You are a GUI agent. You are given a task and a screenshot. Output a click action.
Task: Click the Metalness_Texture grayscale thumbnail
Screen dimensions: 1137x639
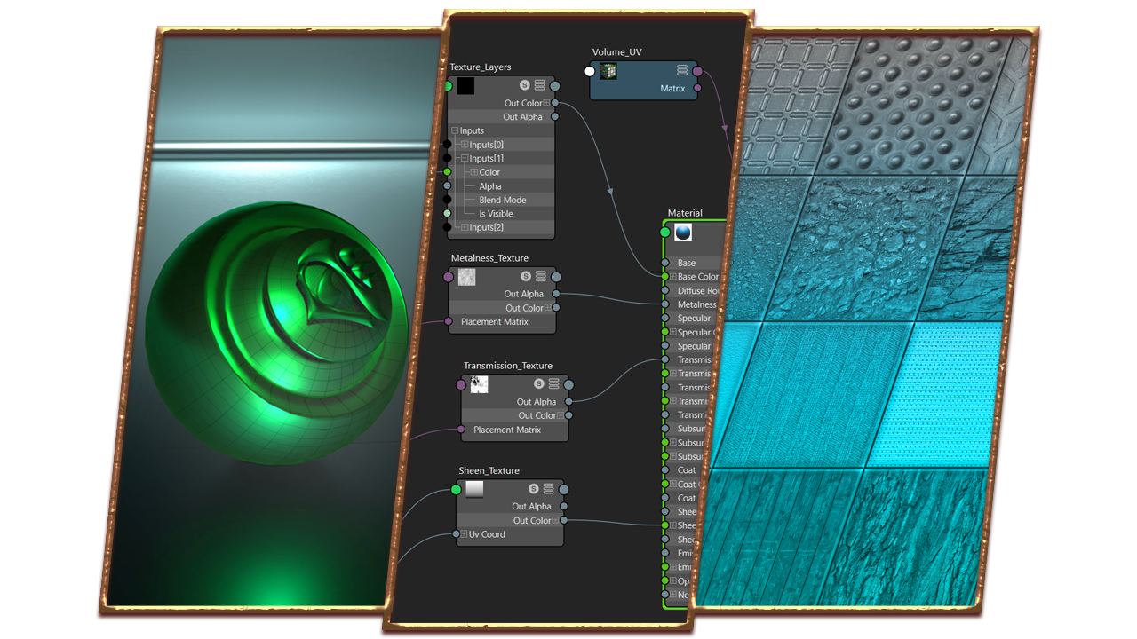tap(466, 276)
